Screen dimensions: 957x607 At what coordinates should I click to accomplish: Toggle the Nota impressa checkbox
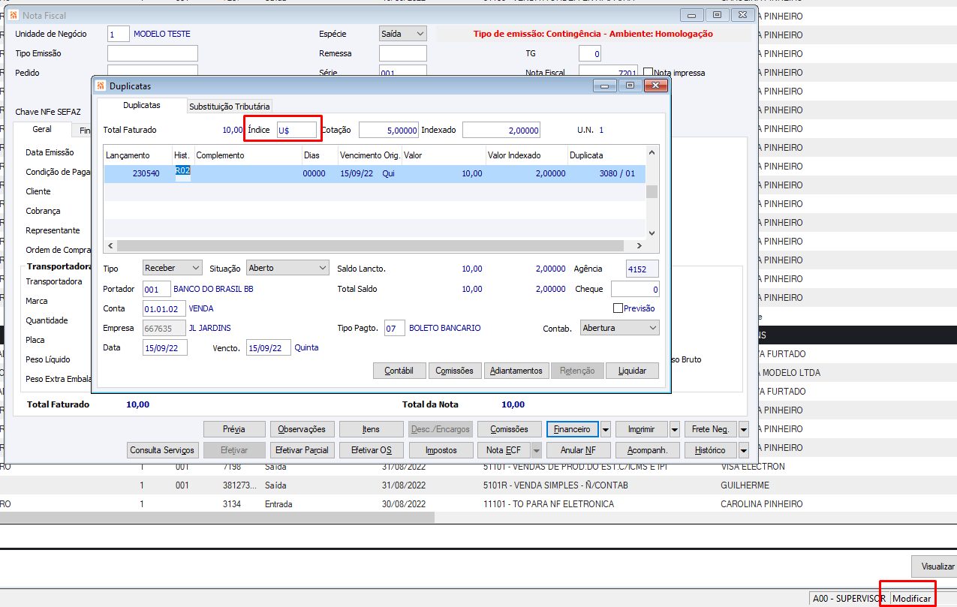click(x=649, y=73)
